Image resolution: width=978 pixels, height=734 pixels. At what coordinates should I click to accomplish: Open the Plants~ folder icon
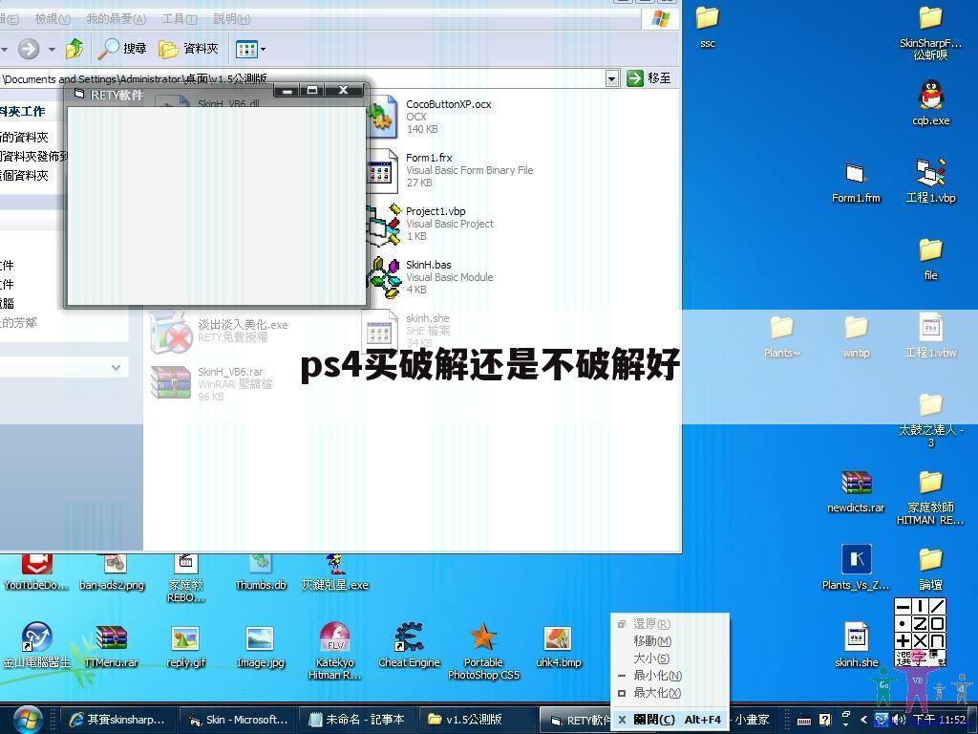pyautogui.click(x=781, y=329)
